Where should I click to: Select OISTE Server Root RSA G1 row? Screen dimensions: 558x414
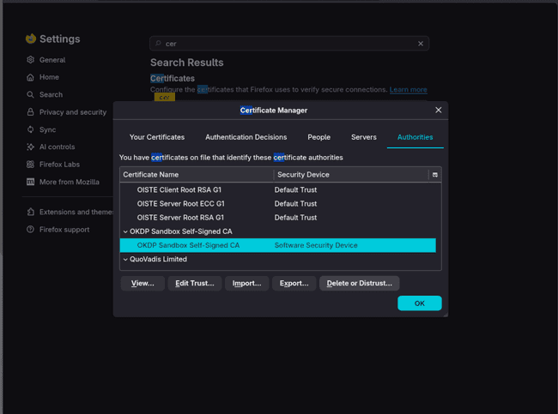[277, 218]
